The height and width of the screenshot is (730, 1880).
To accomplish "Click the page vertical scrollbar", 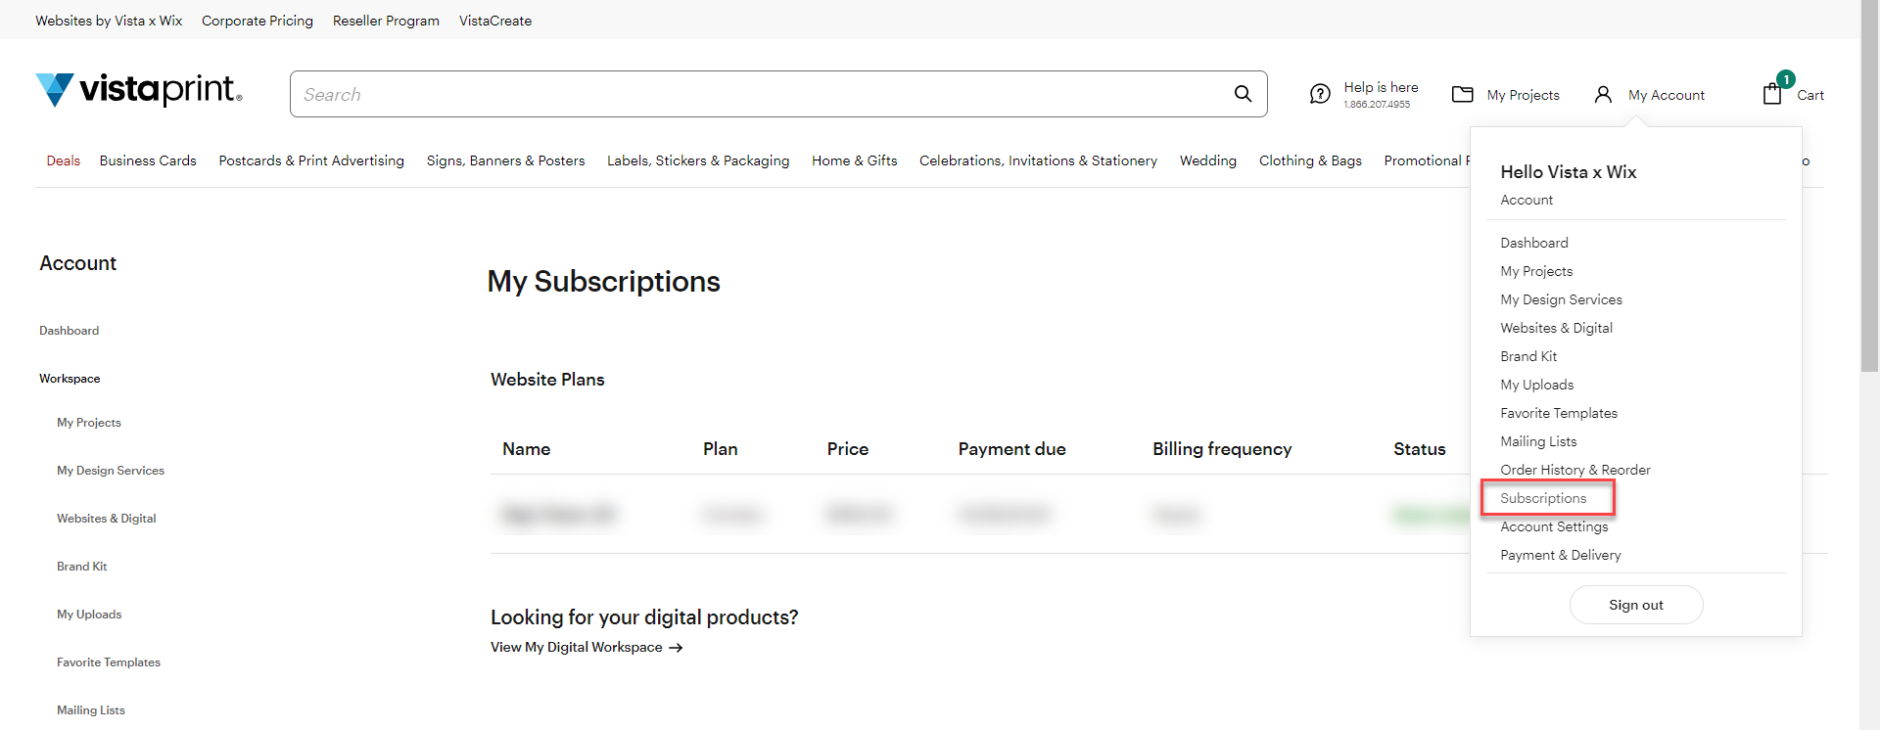I will pos(1869,186).
